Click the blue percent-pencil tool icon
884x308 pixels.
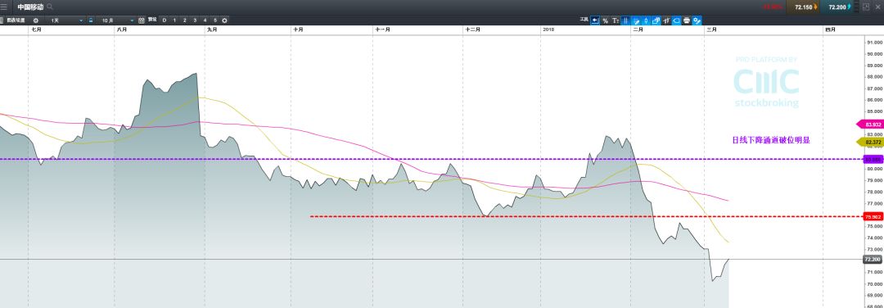[697, 20]
